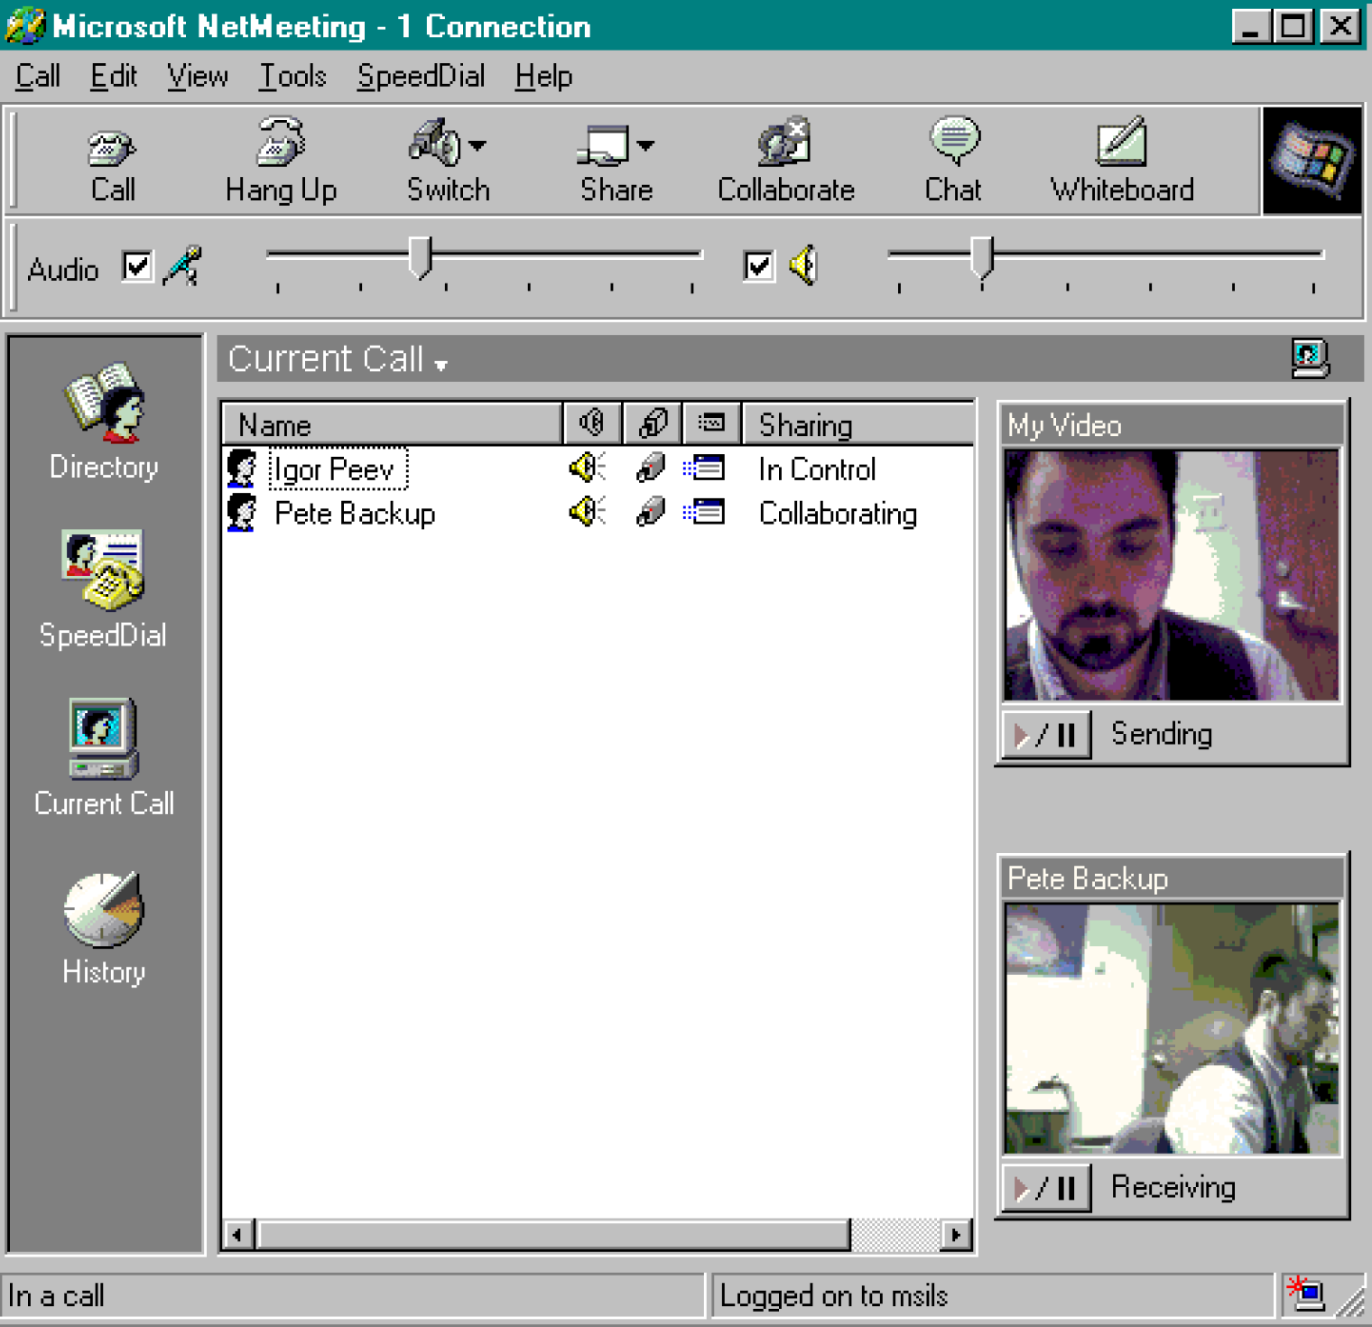Open the Directory view in sidebar
This screenshot has height=1327, width=1372.
pos(105,422)
